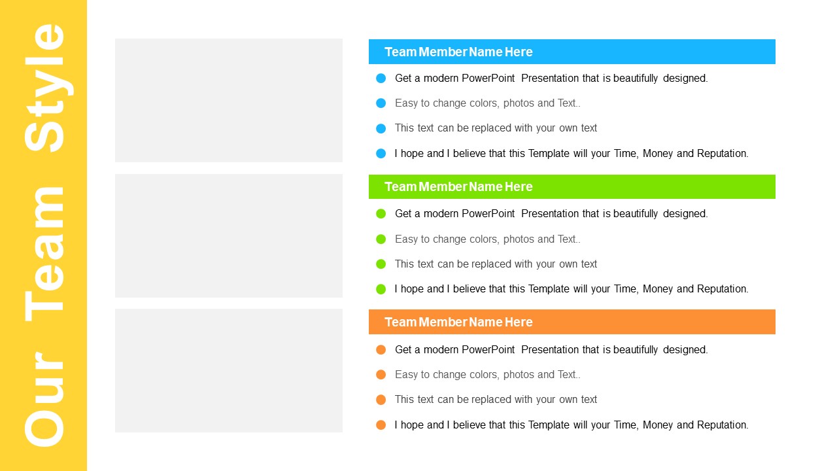Click blue section text 'Get a modern PowerPoint'

click(455, 78)
